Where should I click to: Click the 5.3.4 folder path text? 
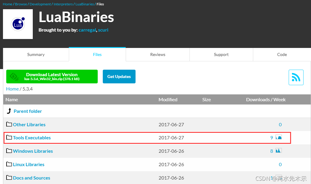pyautogui.click(x=28, y=89)
